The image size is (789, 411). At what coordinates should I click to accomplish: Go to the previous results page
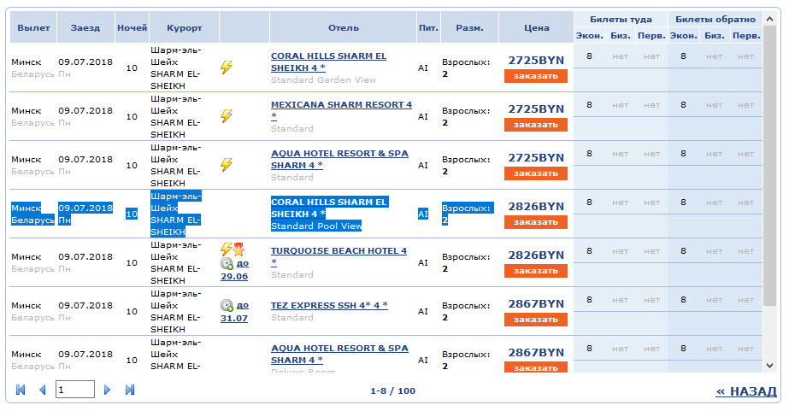coord(42,390)
